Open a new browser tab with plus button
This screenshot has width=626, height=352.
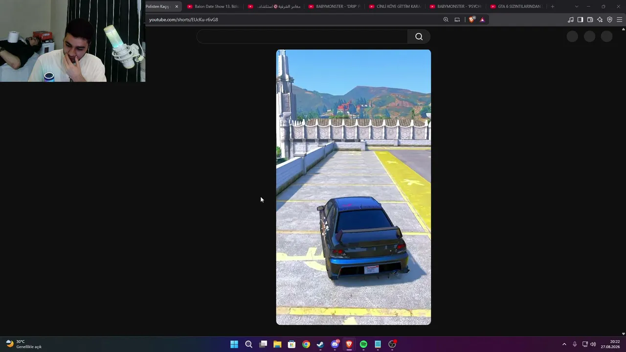(553, 6)
